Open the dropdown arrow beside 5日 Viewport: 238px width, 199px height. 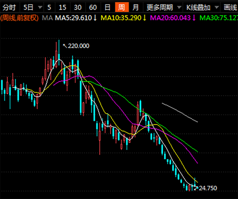click(x=40, y=7)
